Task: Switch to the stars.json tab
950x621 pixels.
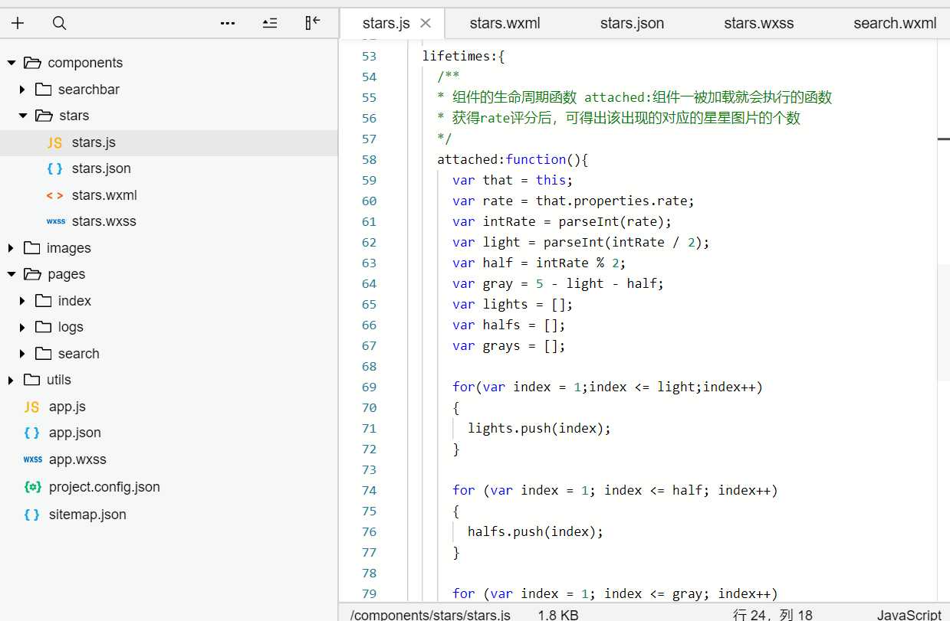Action: coord(632,23)
